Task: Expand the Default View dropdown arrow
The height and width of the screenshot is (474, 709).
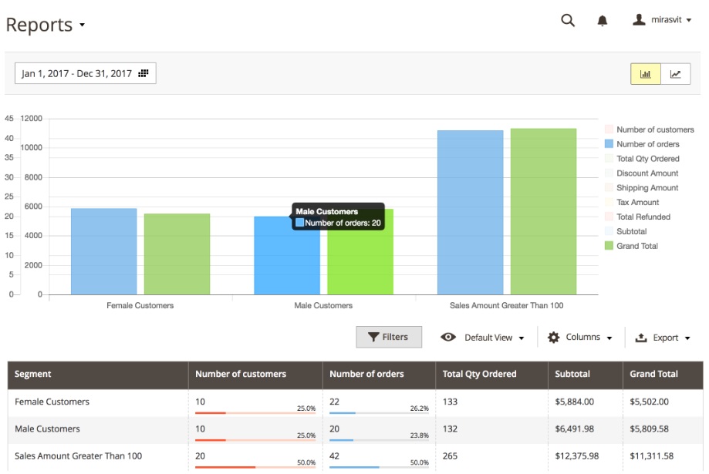Action: 522,338
